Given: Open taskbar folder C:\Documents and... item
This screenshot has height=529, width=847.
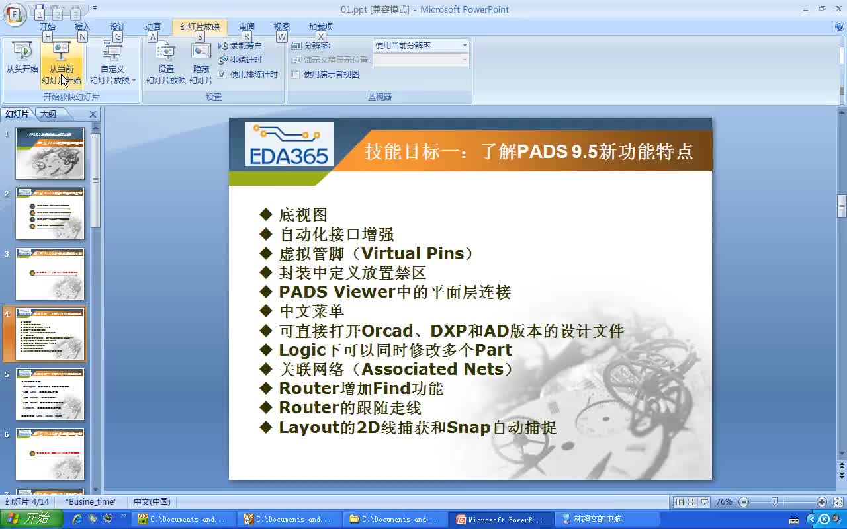Looking at the screenshot, I should point(394,519).
